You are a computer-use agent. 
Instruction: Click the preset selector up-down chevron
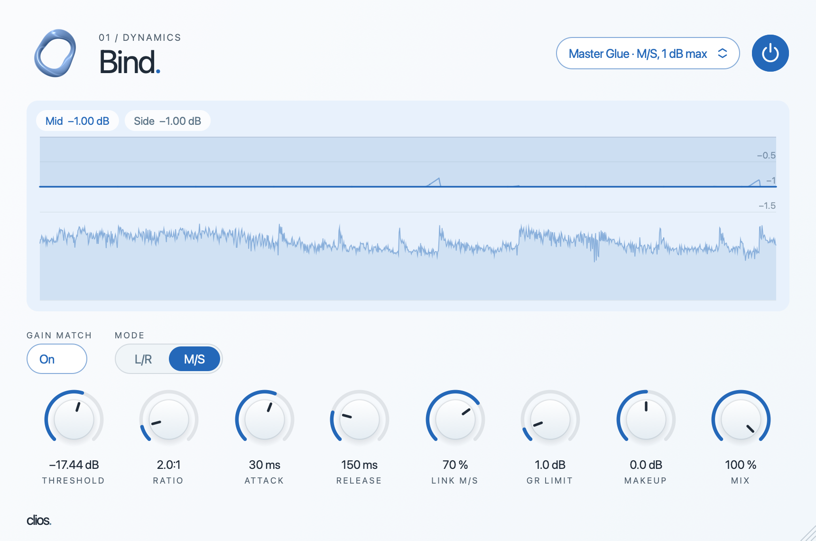coord(723,53)
